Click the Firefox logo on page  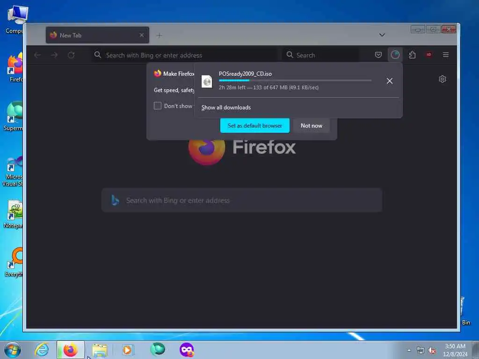207,153
